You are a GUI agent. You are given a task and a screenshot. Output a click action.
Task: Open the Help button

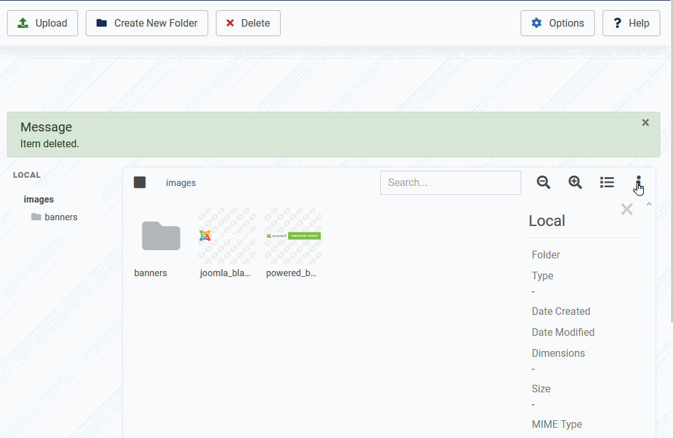(631, 23)
